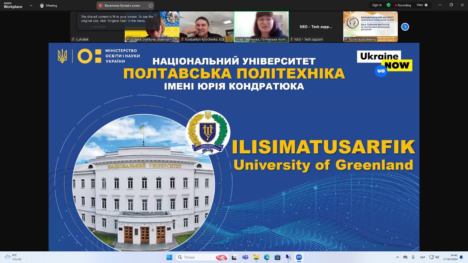Screen dimensions: 468x263
Task: Click the cloud sync tray icon
Action: (405, 257)
